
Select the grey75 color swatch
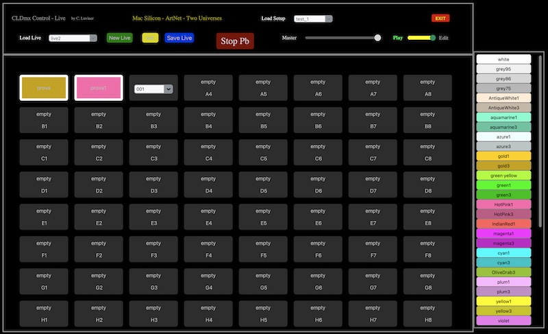[x=503, y=88]
